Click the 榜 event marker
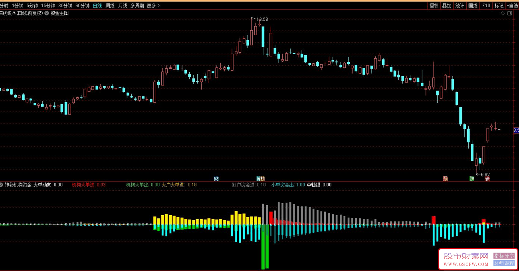Viewport: 519px width, 271px height. (x=263, y=178)
